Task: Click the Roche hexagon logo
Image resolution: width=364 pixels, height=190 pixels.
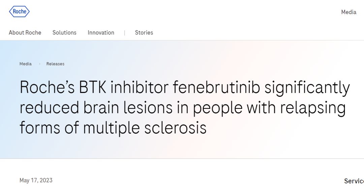Action: [19, 11]
